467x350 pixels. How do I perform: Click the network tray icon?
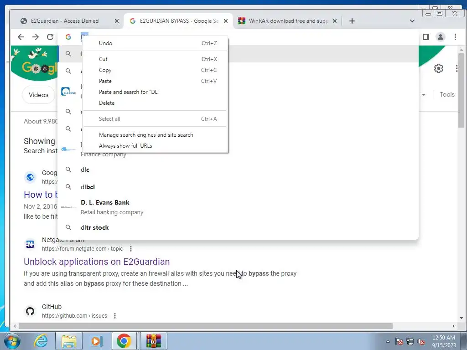[x=410, y=341]
